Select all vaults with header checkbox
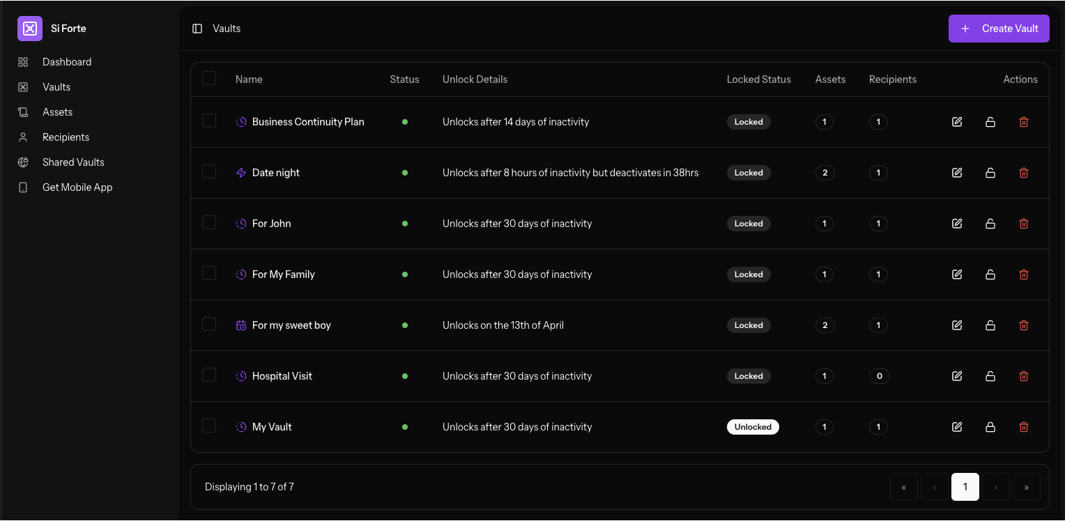 (209, 78)
